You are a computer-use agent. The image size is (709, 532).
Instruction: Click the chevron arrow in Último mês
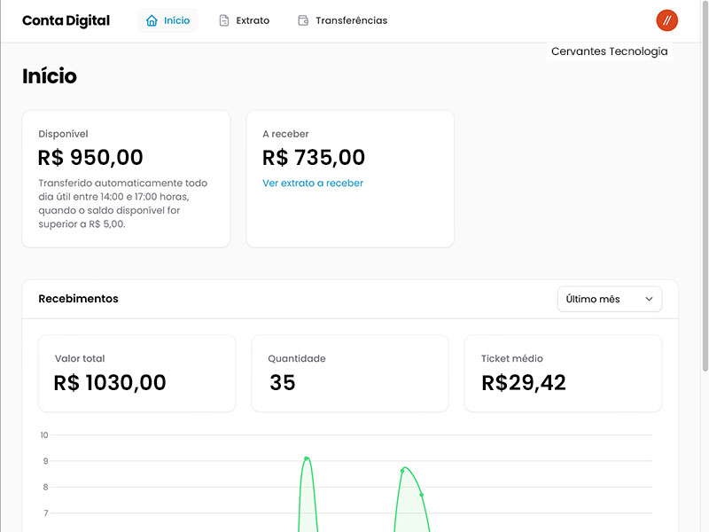coord(649,300)
